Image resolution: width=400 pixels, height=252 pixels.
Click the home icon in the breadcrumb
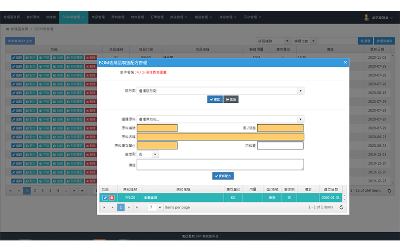(x=7, y=29)
